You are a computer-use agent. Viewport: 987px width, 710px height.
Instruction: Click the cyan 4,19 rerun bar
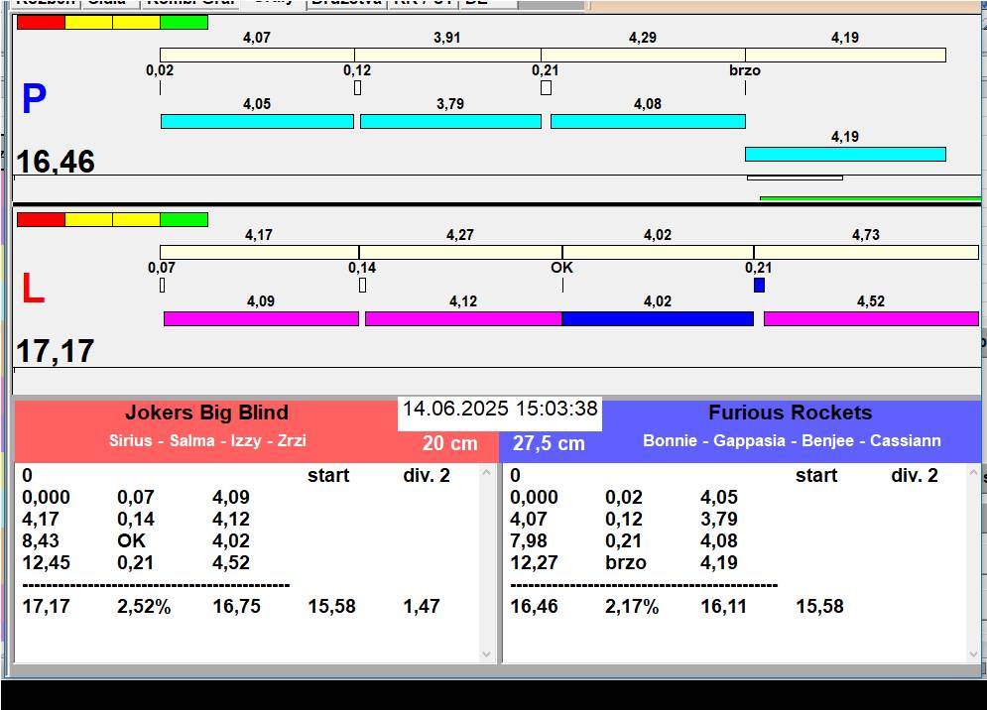[845, 154]
